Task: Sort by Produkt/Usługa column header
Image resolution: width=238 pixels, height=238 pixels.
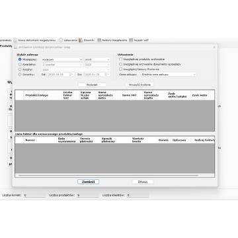Action: tap(42, 95)
